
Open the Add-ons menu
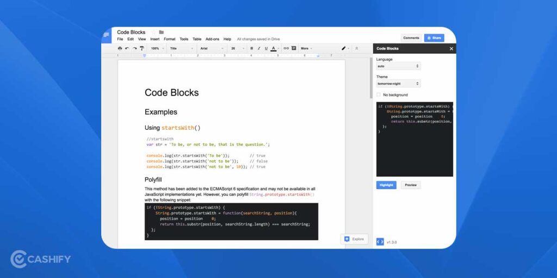pos(213,39)
